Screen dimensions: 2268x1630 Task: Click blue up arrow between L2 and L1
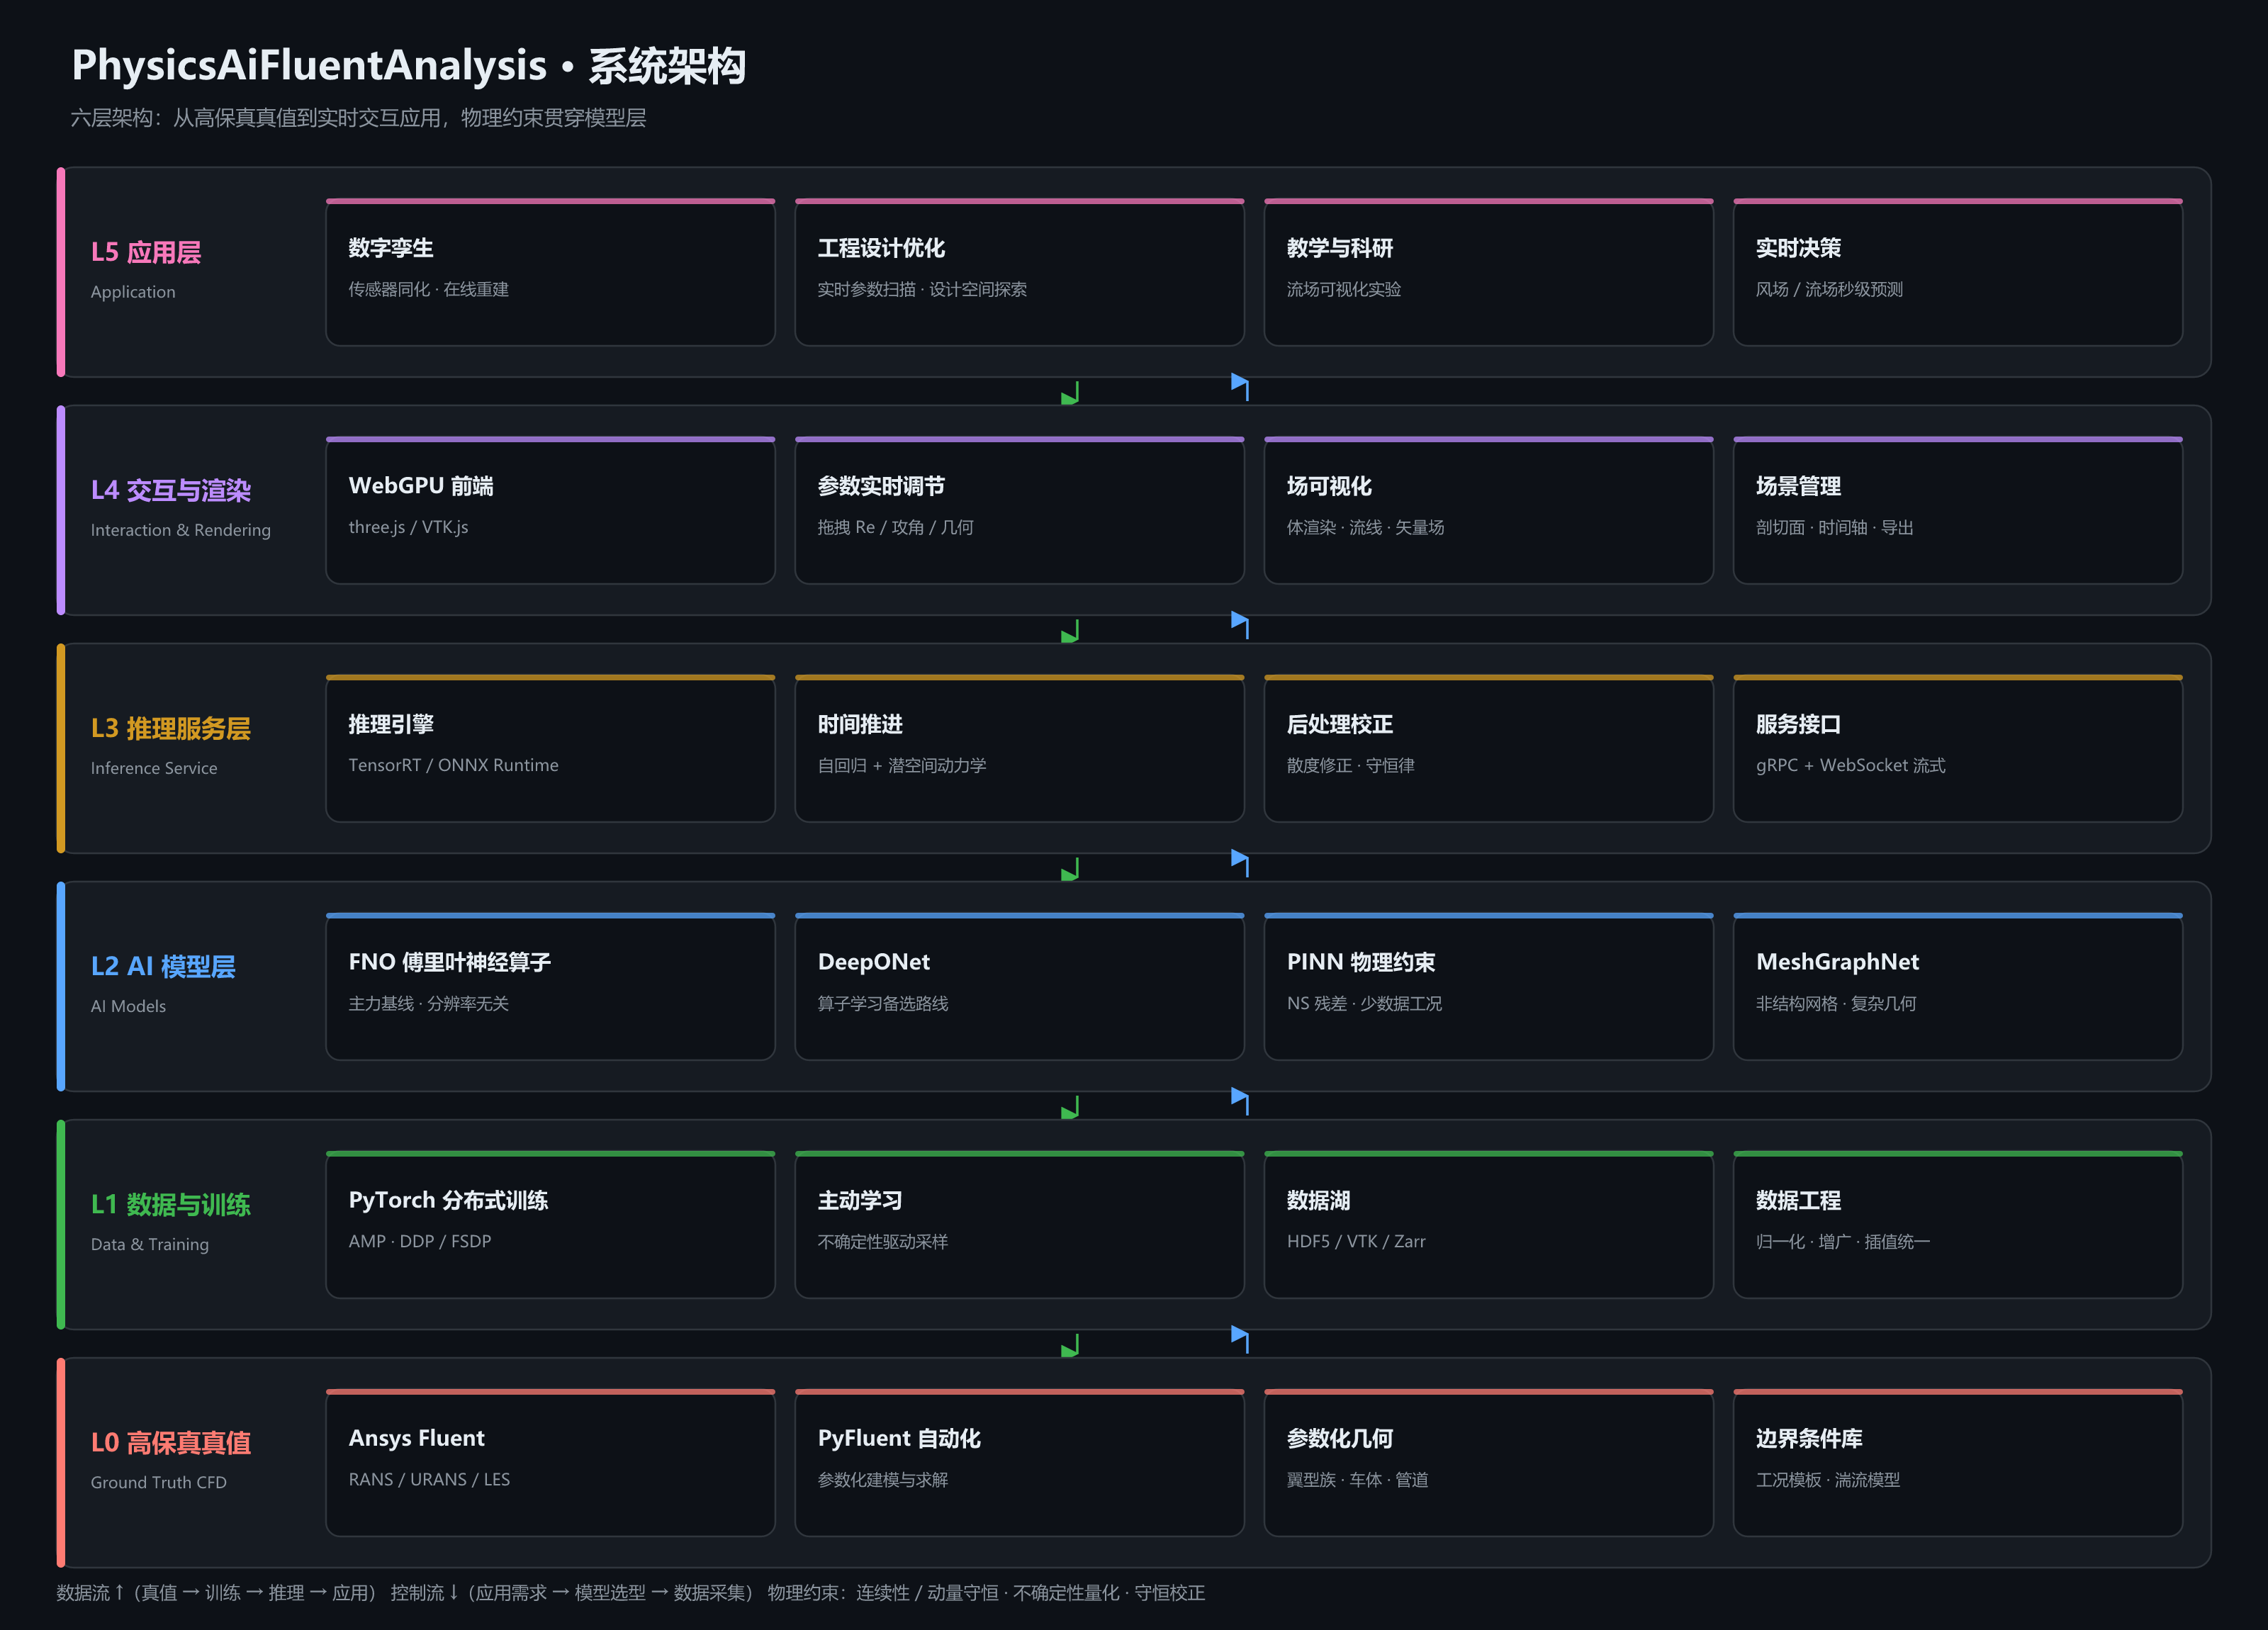[x=1240, y=1101]
